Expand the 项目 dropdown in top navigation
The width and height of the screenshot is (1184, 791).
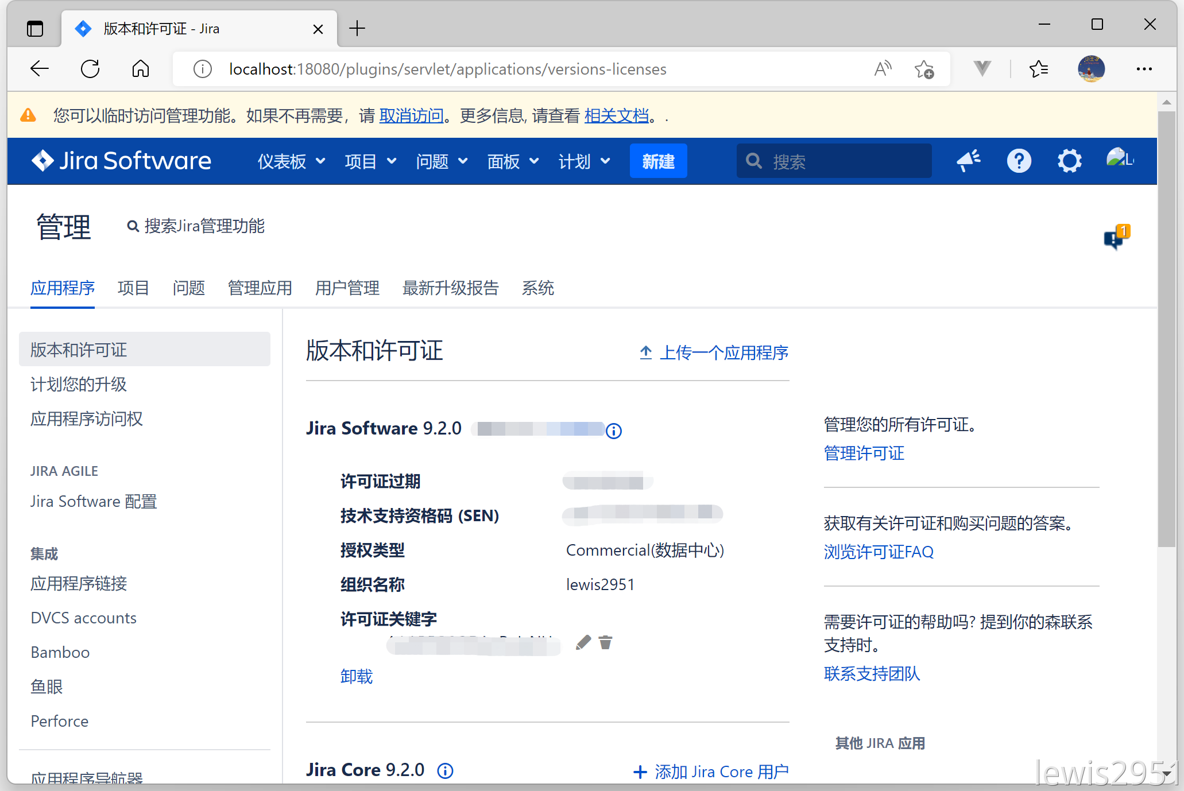click(370, 161)
